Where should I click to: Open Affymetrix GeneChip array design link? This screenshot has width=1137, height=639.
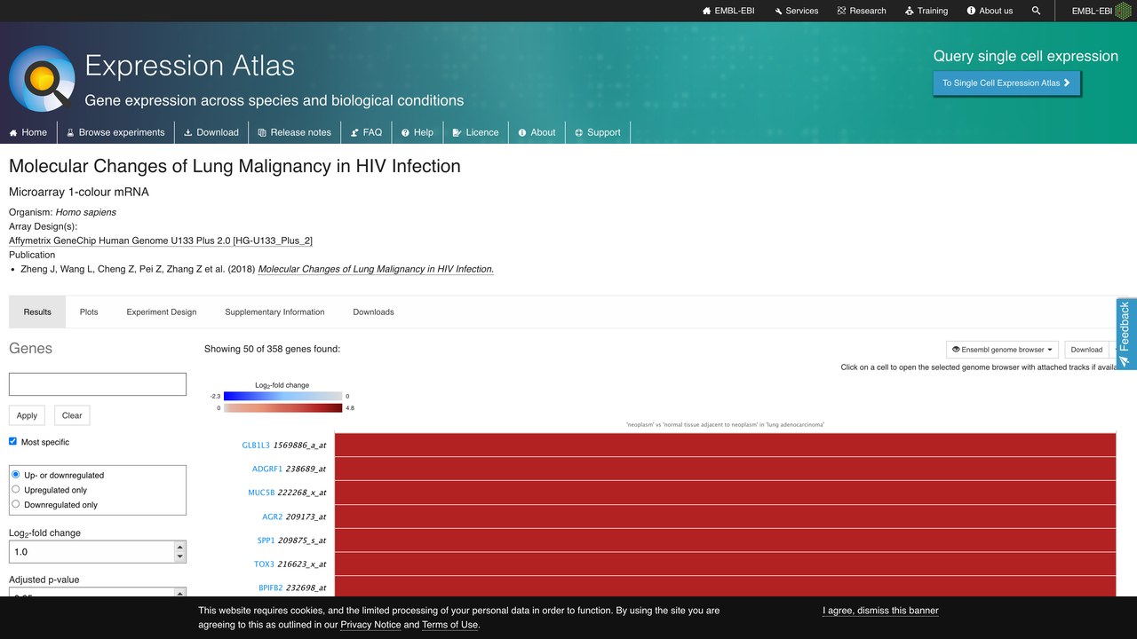click(x=161, y=241)
